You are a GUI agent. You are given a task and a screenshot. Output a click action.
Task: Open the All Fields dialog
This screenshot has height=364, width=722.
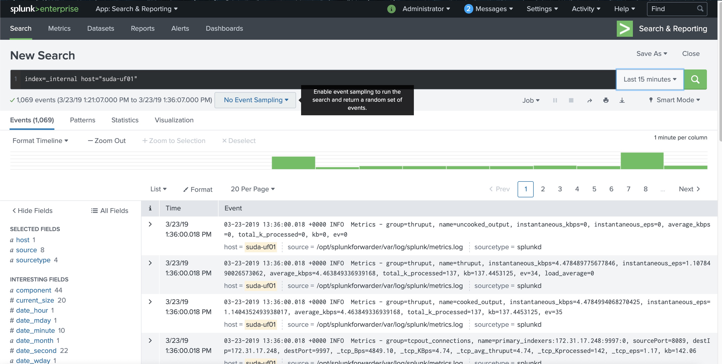109,210
